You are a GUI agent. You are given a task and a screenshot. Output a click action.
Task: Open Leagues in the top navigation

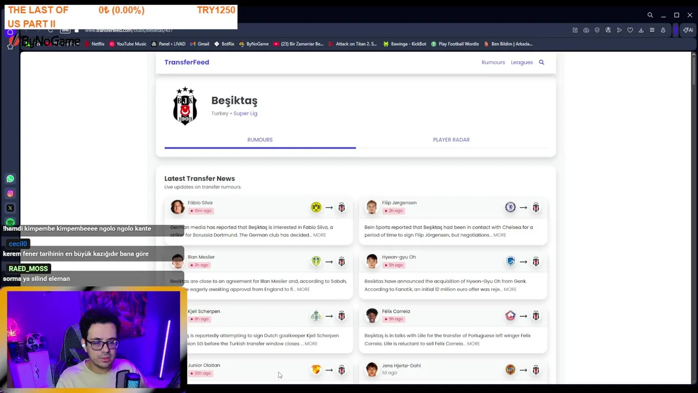click(522, 62)
